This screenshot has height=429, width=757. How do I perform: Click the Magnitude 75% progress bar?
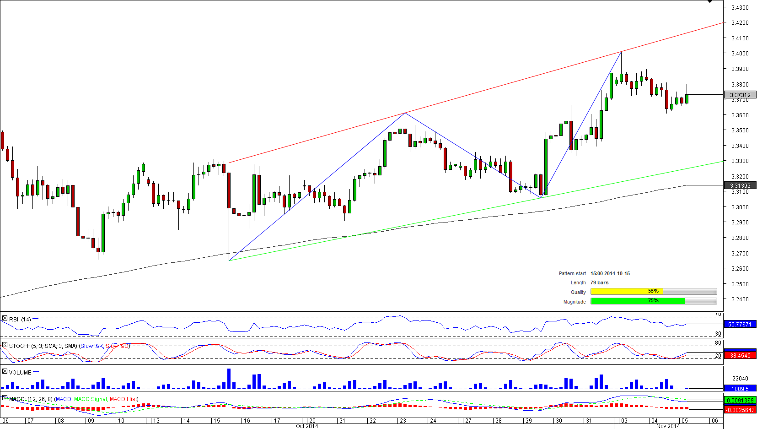pyautogui.click(x=654, y=301)
